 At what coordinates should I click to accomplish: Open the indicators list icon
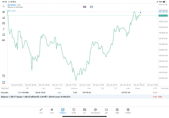tap(4, 18)
